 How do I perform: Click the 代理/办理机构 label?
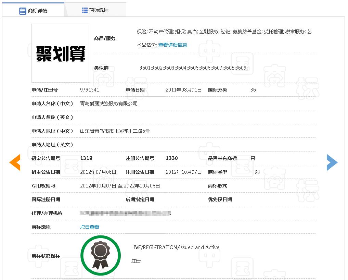click(47, 213)
